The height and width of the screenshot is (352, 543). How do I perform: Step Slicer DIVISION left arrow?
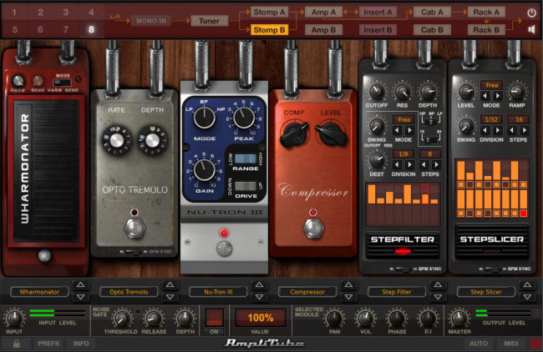tap(485, 130)
